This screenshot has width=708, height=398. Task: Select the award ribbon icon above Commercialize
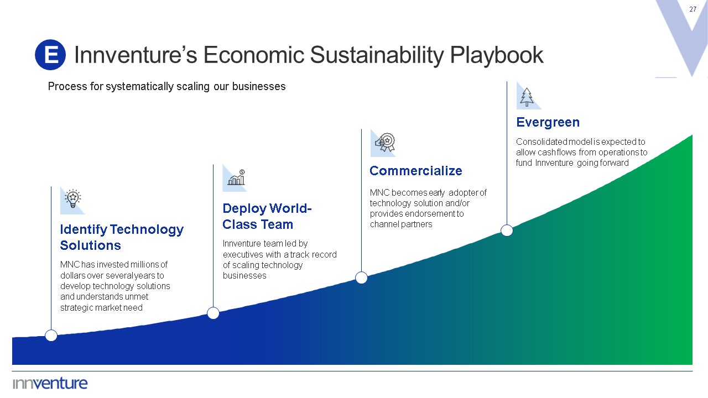[x=383, y=143]
